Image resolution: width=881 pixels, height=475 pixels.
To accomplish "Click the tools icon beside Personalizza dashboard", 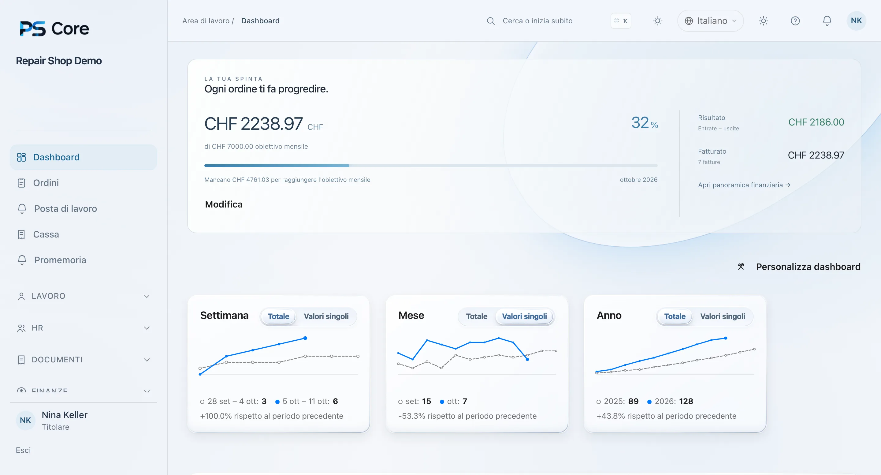I will pos(741,267).
